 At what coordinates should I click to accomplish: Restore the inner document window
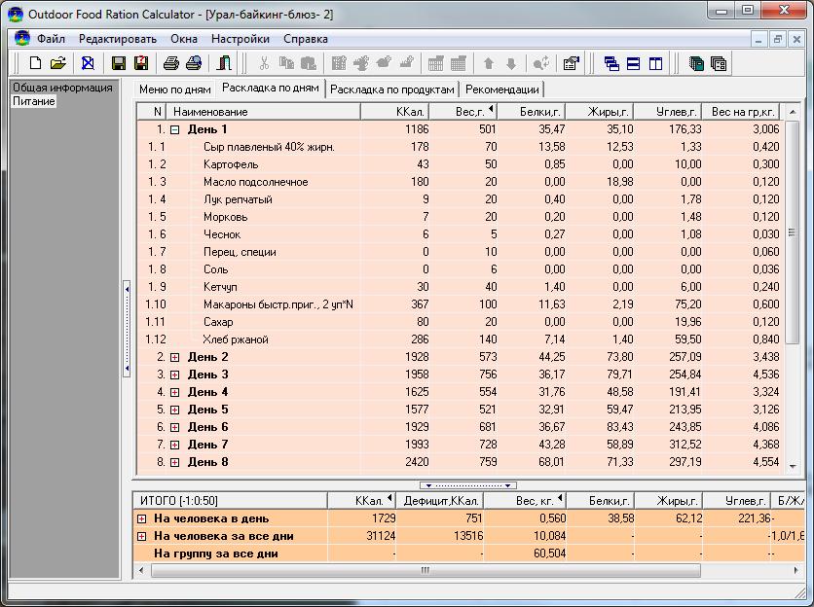[x=778, y=40]
